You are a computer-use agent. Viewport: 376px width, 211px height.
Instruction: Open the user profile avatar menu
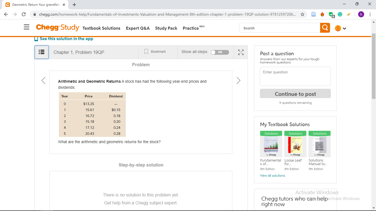point(340,28)
